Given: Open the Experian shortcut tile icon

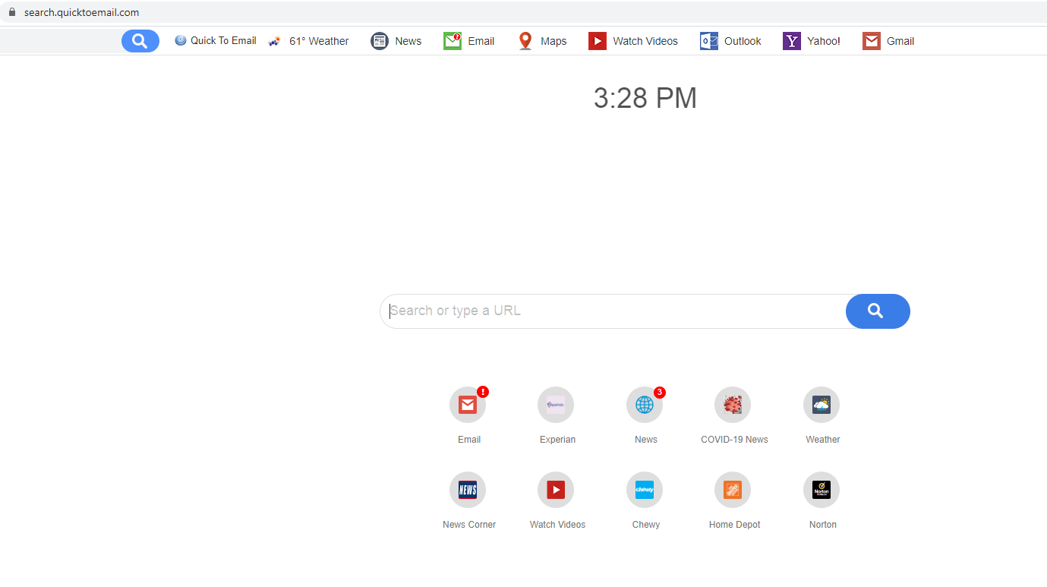Looking at the screenshot, I should pyautogui.click(x=556, y=405).
